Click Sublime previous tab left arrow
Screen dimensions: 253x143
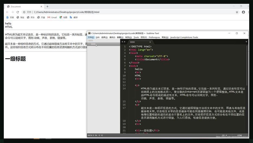(x=122, y=42)
